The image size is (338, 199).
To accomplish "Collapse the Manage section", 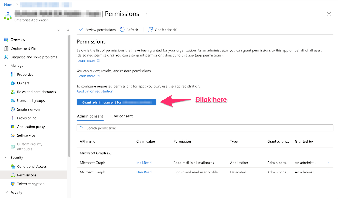I will click(6, 65).
